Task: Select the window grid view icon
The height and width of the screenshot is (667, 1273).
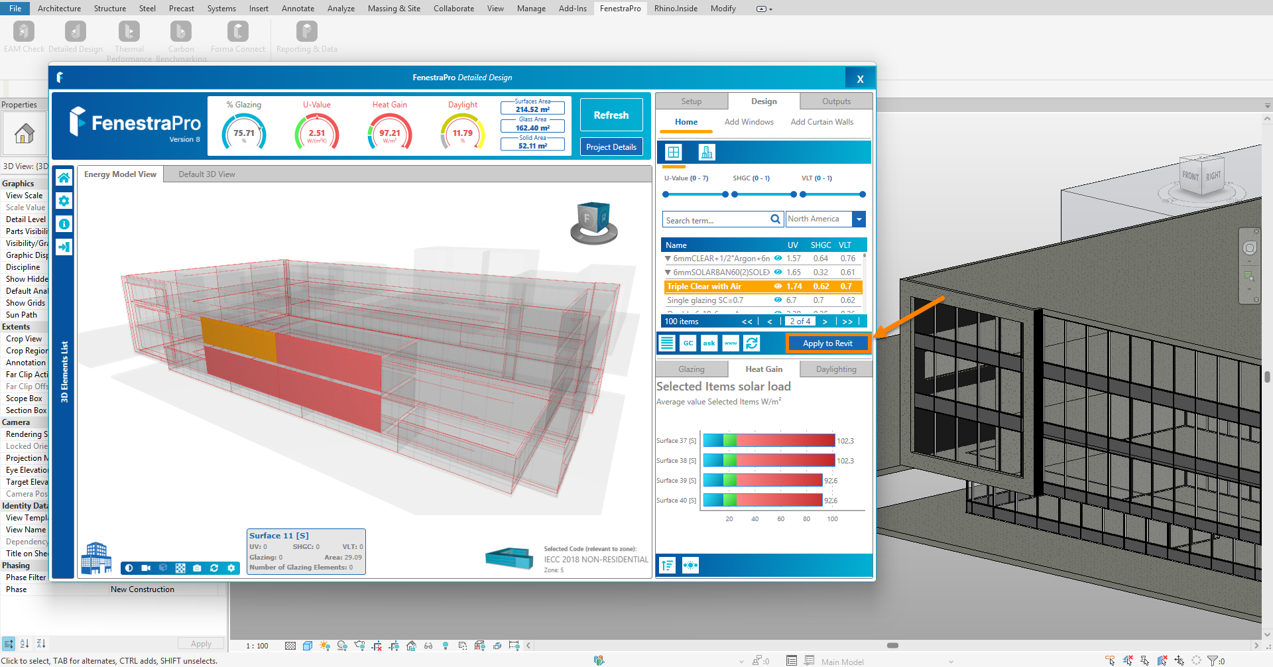Action: coord(674,152)
